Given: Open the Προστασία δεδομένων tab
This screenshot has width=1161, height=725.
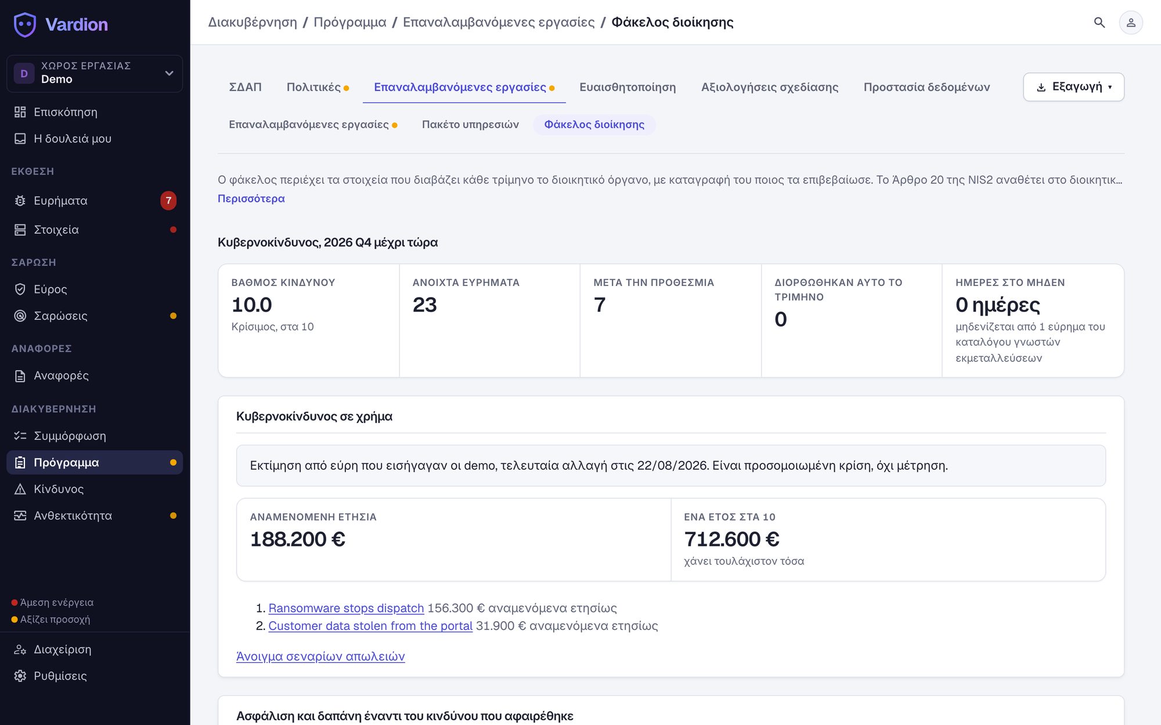Looking at the screenshot, I should pos(926,87).
